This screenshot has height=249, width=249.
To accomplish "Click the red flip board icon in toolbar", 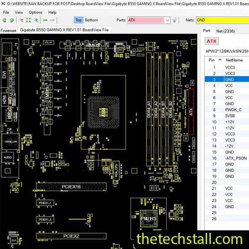I will click(21, 20).
